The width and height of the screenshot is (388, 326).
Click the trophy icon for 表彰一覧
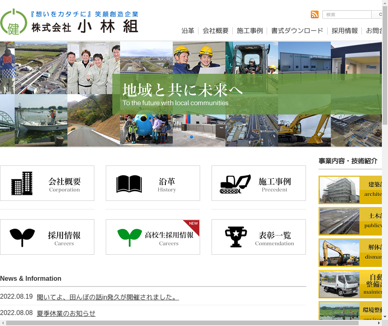coord(236,237)
